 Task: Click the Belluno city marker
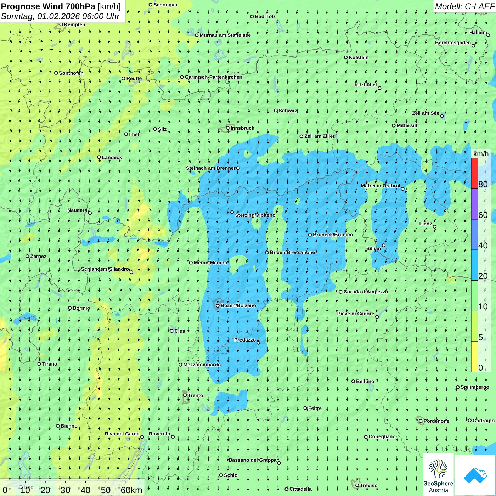click(353, 381)
